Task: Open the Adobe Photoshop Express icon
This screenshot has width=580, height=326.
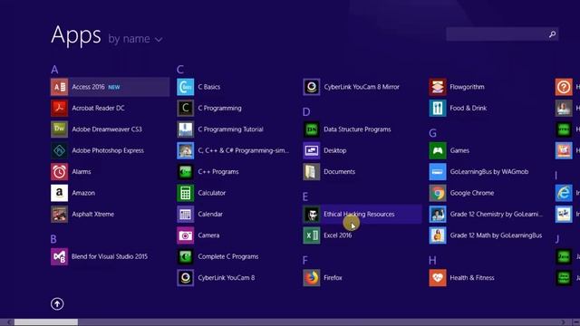Action: pos(59,150)
